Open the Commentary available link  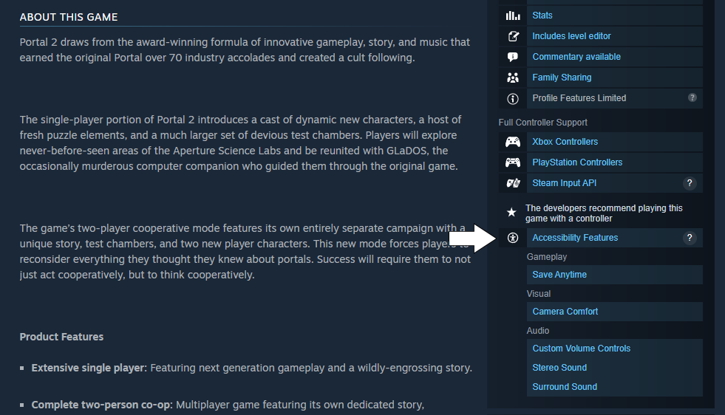(x=576, y=57)
